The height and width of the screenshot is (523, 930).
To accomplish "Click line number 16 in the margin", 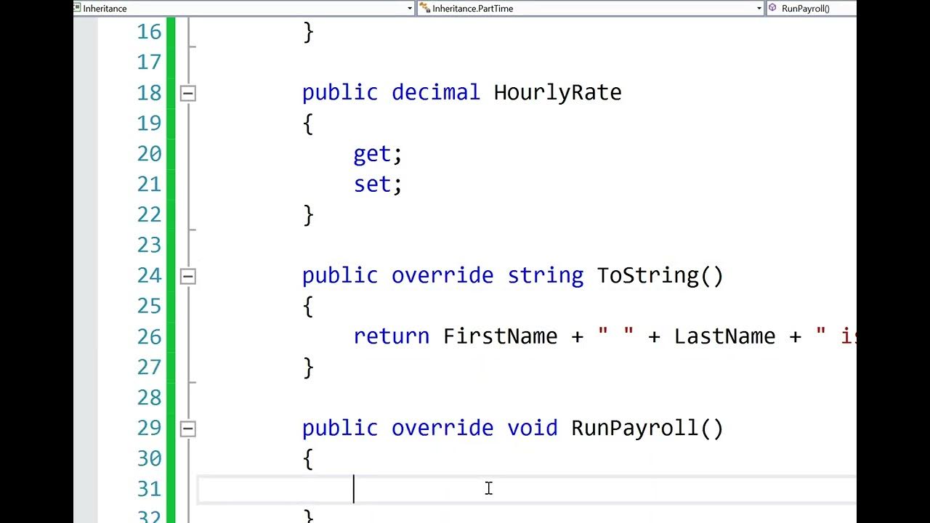I will [149, 32].
